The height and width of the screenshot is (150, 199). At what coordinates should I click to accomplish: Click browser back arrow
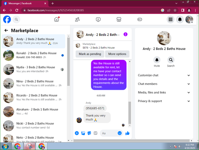click(4, 10)
